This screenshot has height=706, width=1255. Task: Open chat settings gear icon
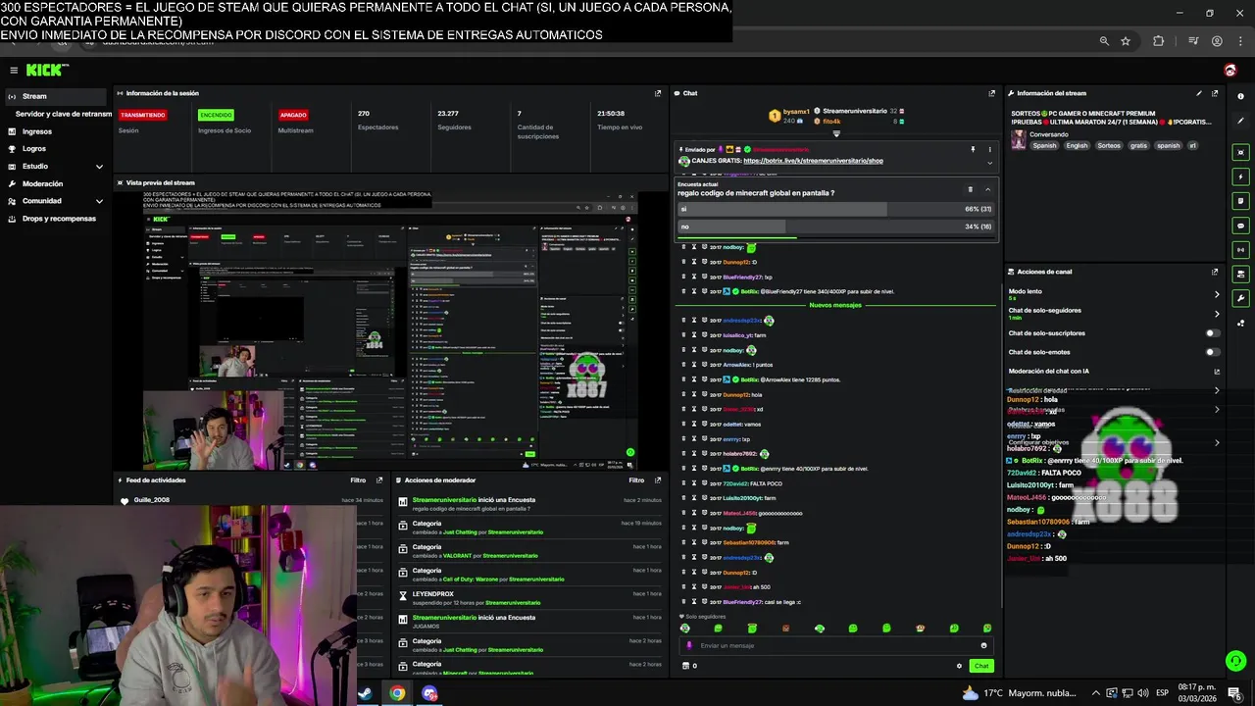(959, 666)
